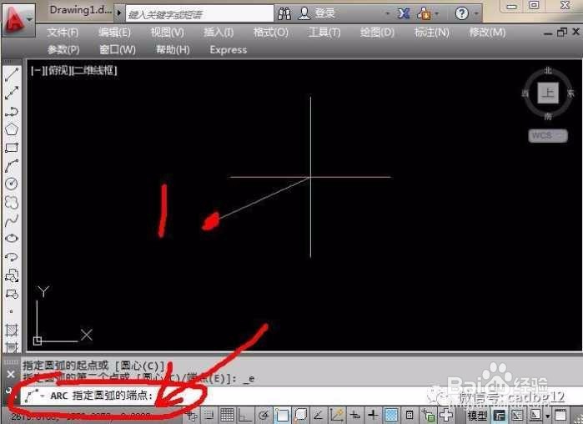Screen dimensions: 583x424
Task: Click the 登录 sign-in button
Action: (317, 13)
